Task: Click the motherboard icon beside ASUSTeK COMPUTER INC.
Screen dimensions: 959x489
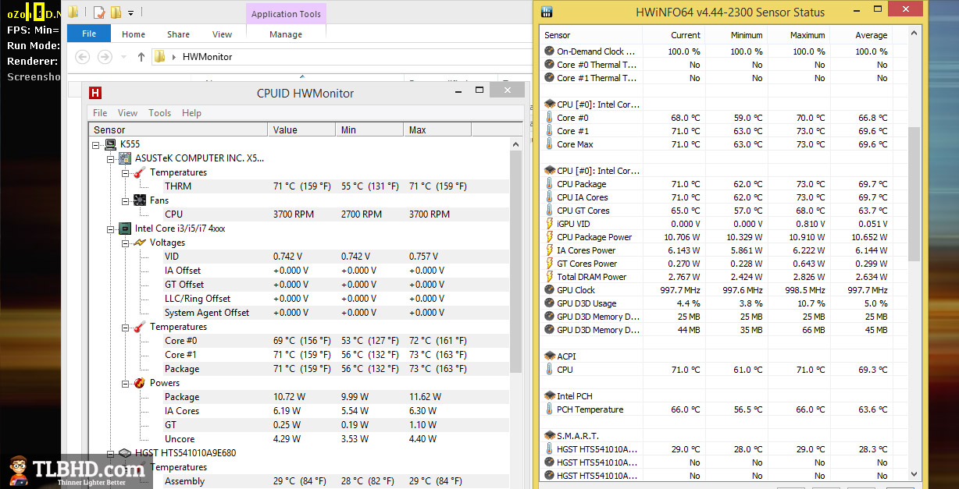Action: pos(125,158)
